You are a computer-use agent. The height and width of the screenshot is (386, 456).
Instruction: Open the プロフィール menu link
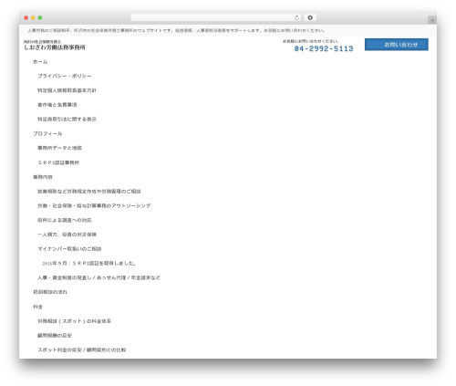point(47,133)
